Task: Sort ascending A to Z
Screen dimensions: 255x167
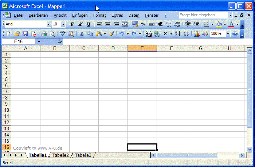Action: click(178, 34)
